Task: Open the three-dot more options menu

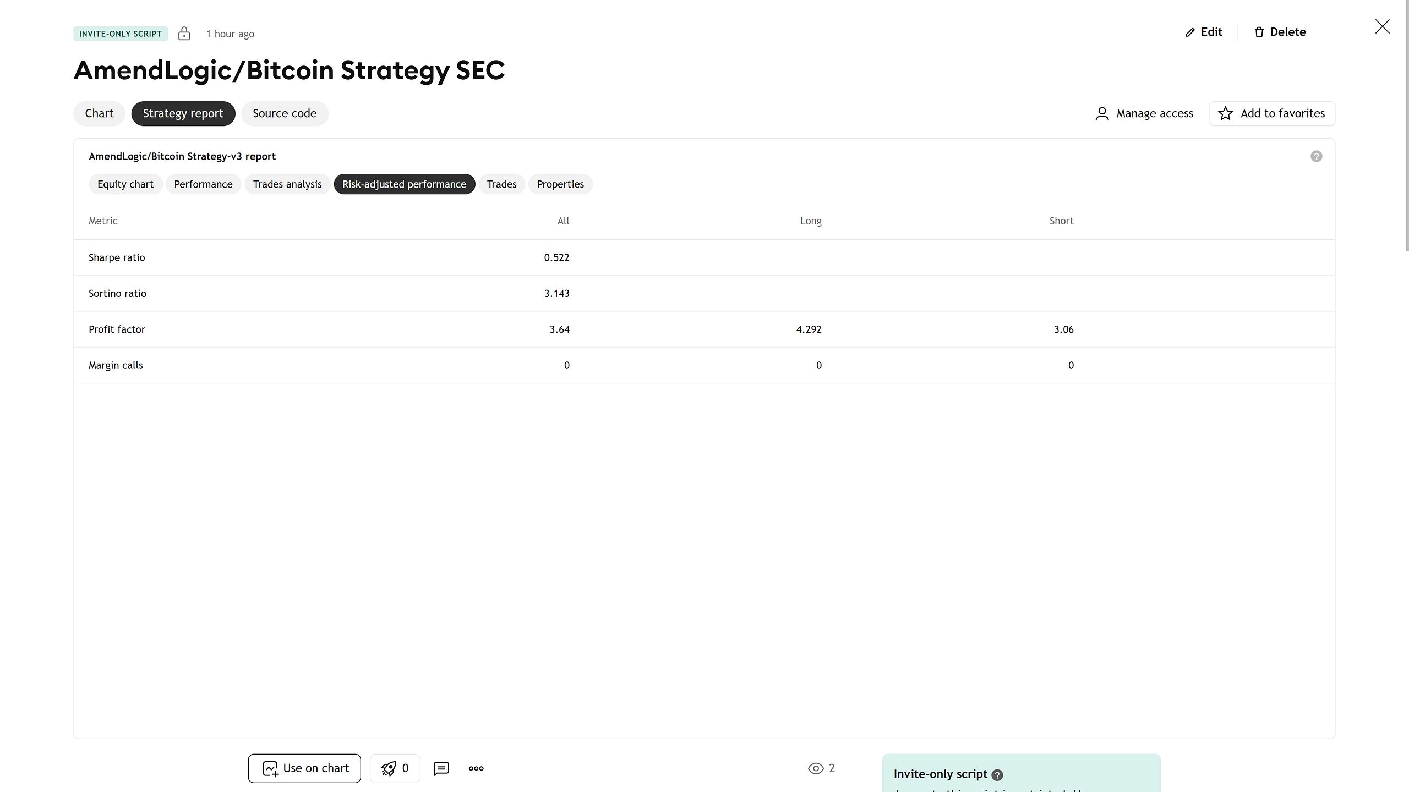Action: [476, 768]
